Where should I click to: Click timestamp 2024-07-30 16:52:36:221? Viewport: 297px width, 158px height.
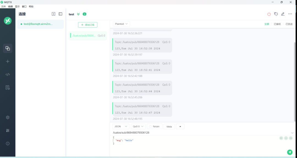coord(128,33)
